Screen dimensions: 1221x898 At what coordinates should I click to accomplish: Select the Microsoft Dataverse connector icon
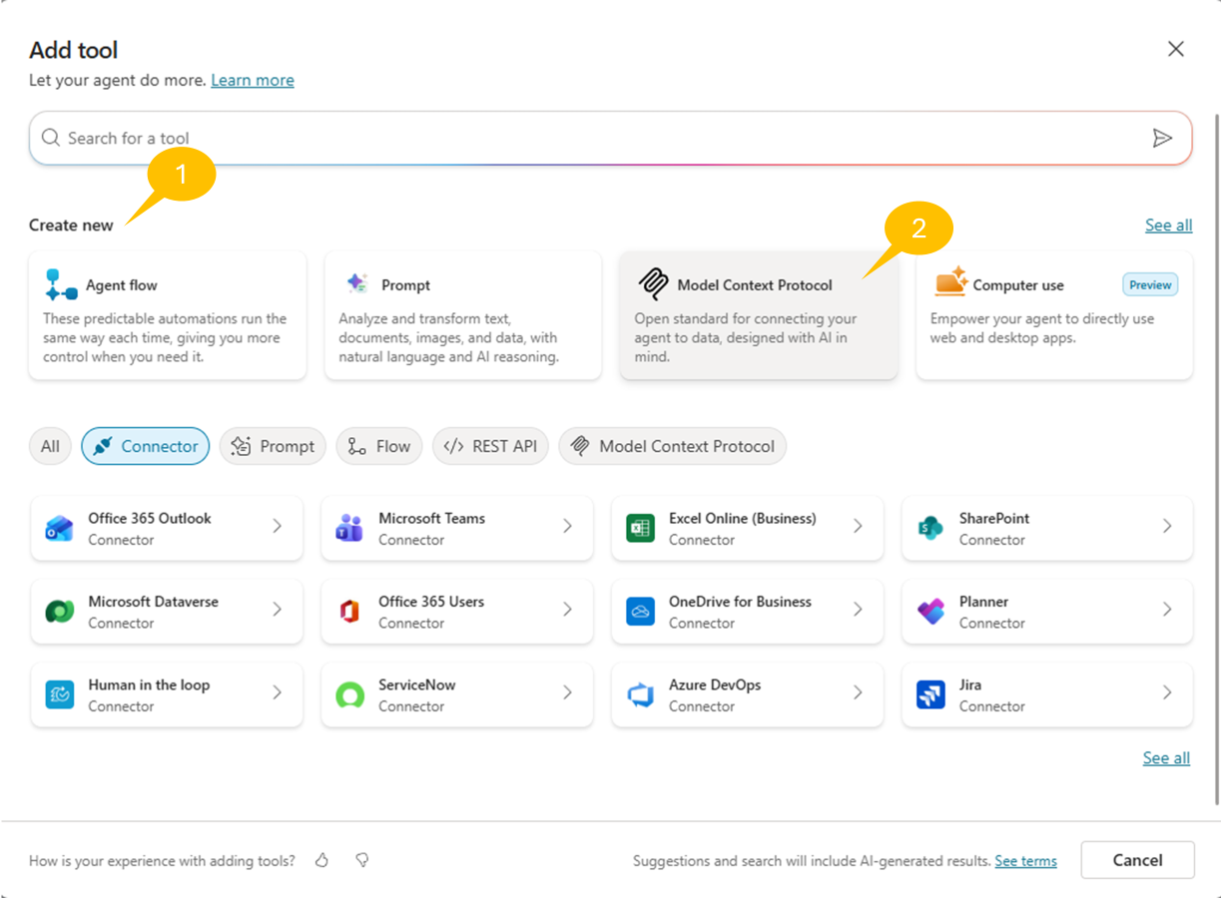pyautogui.click(x=60, y=611)
